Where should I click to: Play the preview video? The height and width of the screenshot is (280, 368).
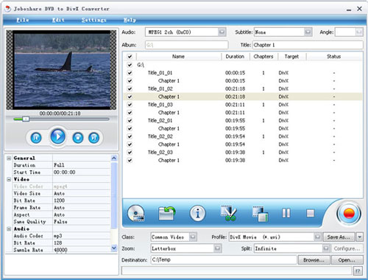[57, 136]
